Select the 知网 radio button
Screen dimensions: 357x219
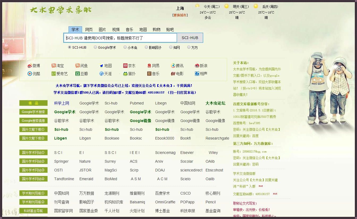point(171,47)
